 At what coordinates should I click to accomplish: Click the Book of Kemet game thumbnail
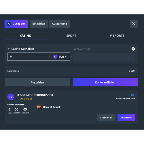coord(39,107)
